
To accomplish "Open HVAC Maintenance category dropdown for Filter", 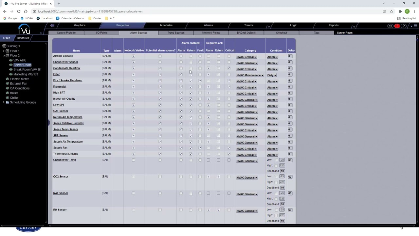I will coord(250,75).
